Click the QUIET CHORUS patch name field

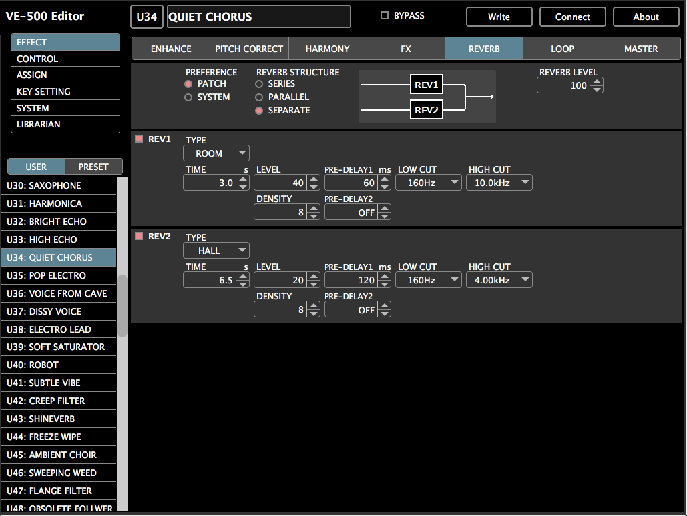click(258, 17)
